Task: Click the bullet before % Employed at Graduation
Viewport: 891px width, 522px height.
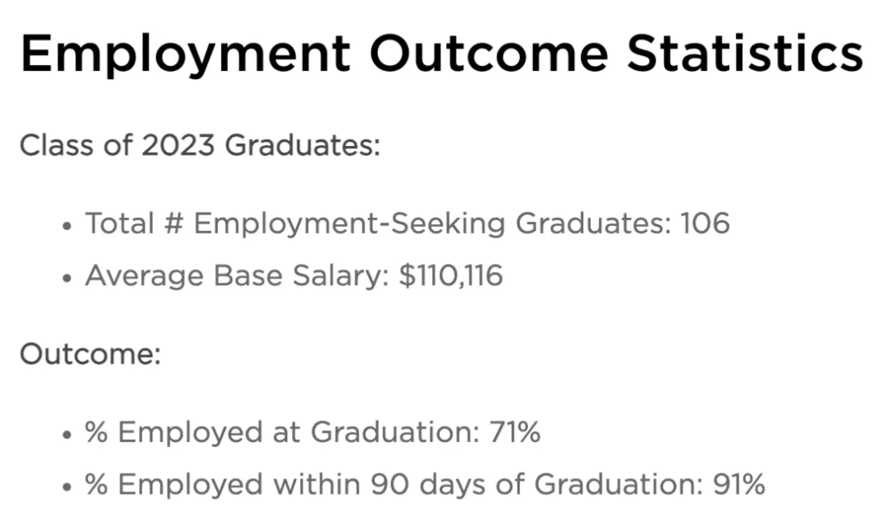Action: pos(67,435)
